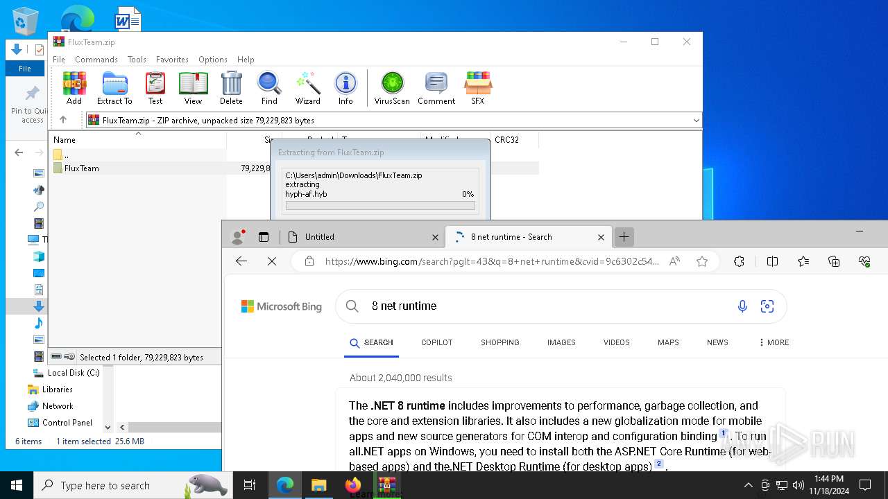
Task: Open Edge Collections icon
Action: click(834, 261)
